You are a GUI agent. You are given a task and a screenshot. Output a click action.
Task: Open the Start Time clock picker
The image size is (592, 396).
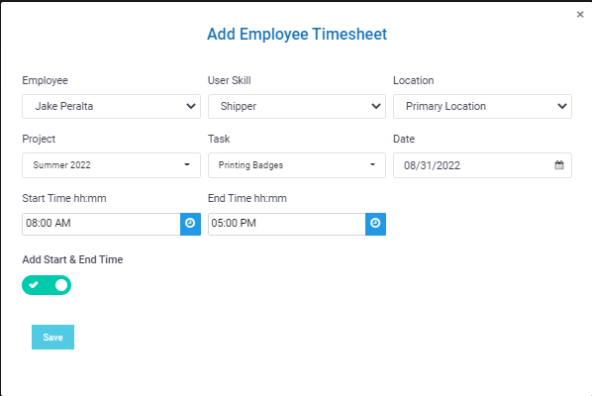click(x=190, y=224)
